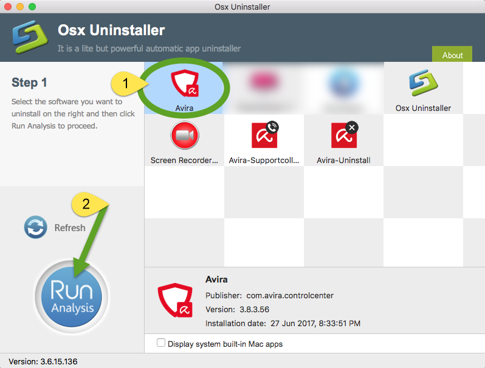This screenshot has height=368, width=485.
Task: Select the blurred blue app icon
Action: [343, 83]
